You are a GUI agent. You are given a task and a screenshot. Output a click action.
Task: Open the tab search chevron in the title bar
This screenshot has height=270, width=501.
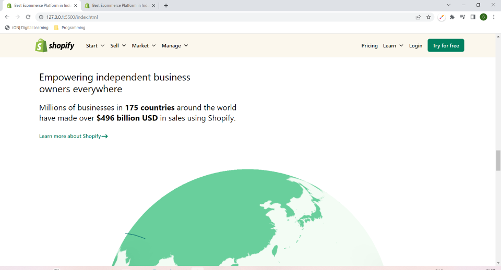(x=449, y=5)
